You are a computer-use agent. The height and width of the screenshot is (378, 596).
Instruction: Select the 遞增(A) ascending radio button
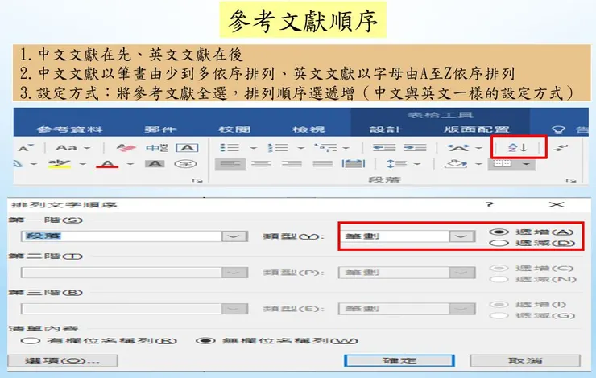499,232
